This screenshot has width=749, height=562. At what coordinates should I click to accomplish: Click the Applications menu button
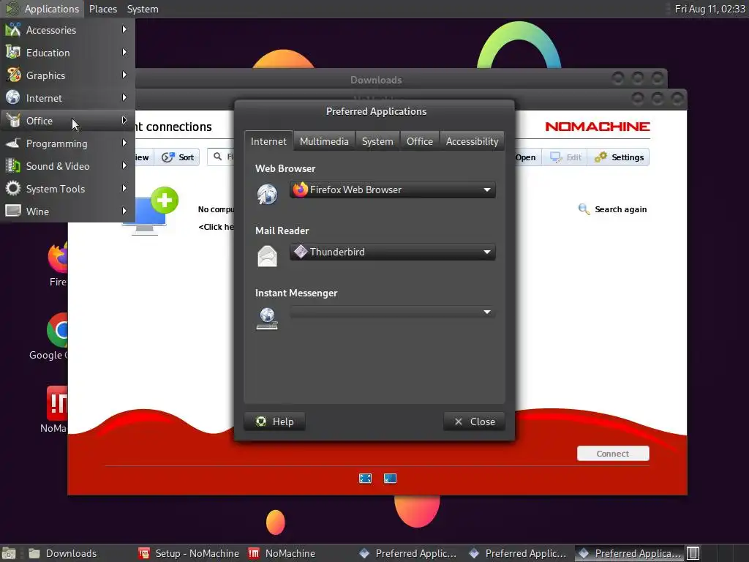[x=42, y=9]
